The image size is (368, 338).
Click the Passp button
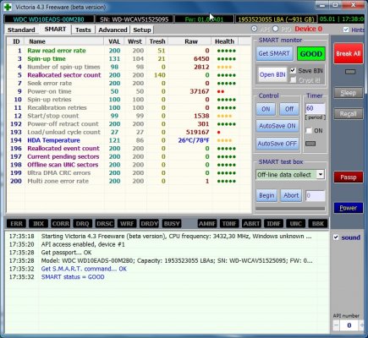[349, 177]
